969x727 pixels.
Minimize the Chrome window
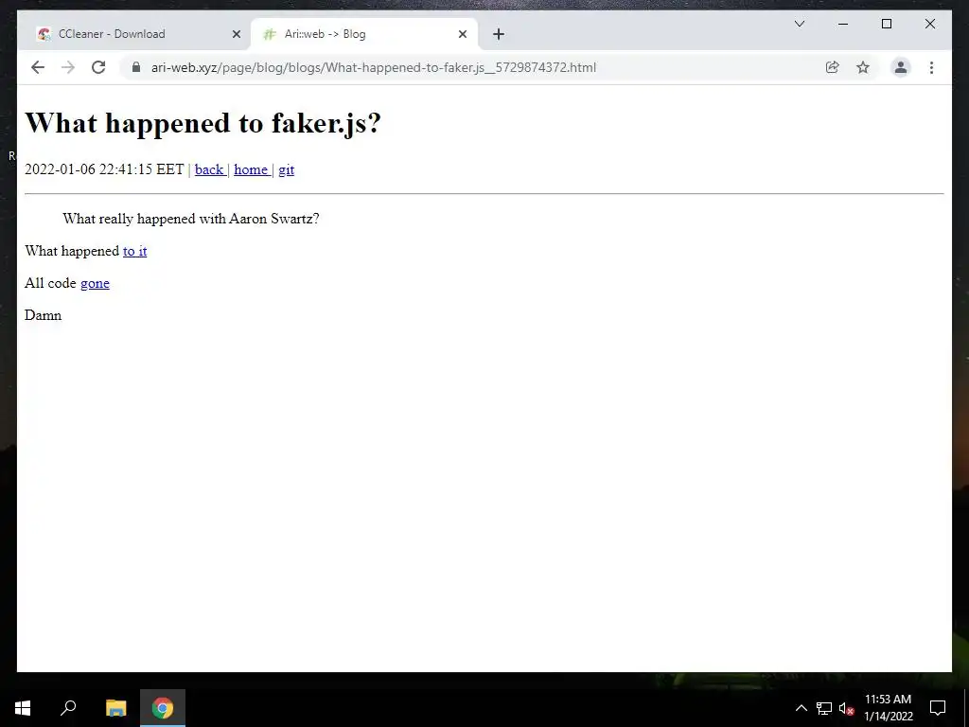[843, 24]
